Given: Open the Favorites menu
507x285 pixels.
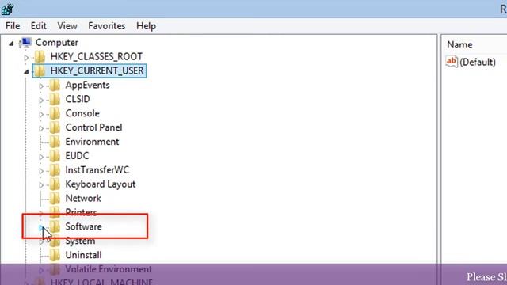Looking at the screenshot, I should point(107,26).
